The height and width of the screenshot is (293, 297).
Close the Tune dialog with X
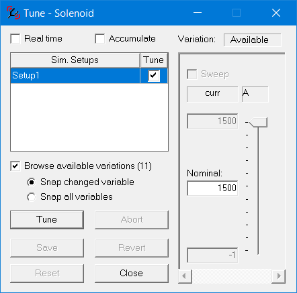point(276,13)
